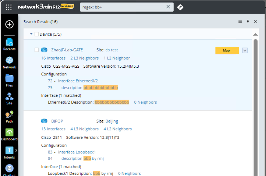Open 0 Neighbors link for Loopback1
Viewport: 266px width, 176px height.
point(130,173)
